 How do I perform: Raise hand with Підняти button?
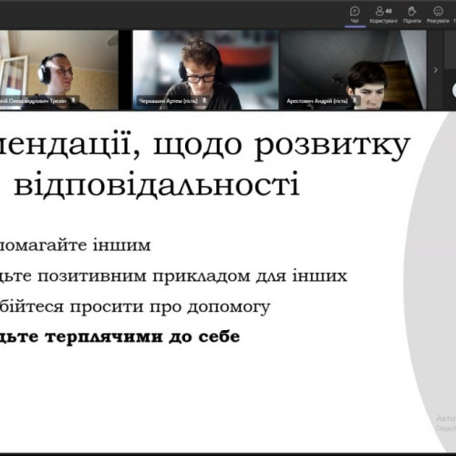[x=412, y=15]
